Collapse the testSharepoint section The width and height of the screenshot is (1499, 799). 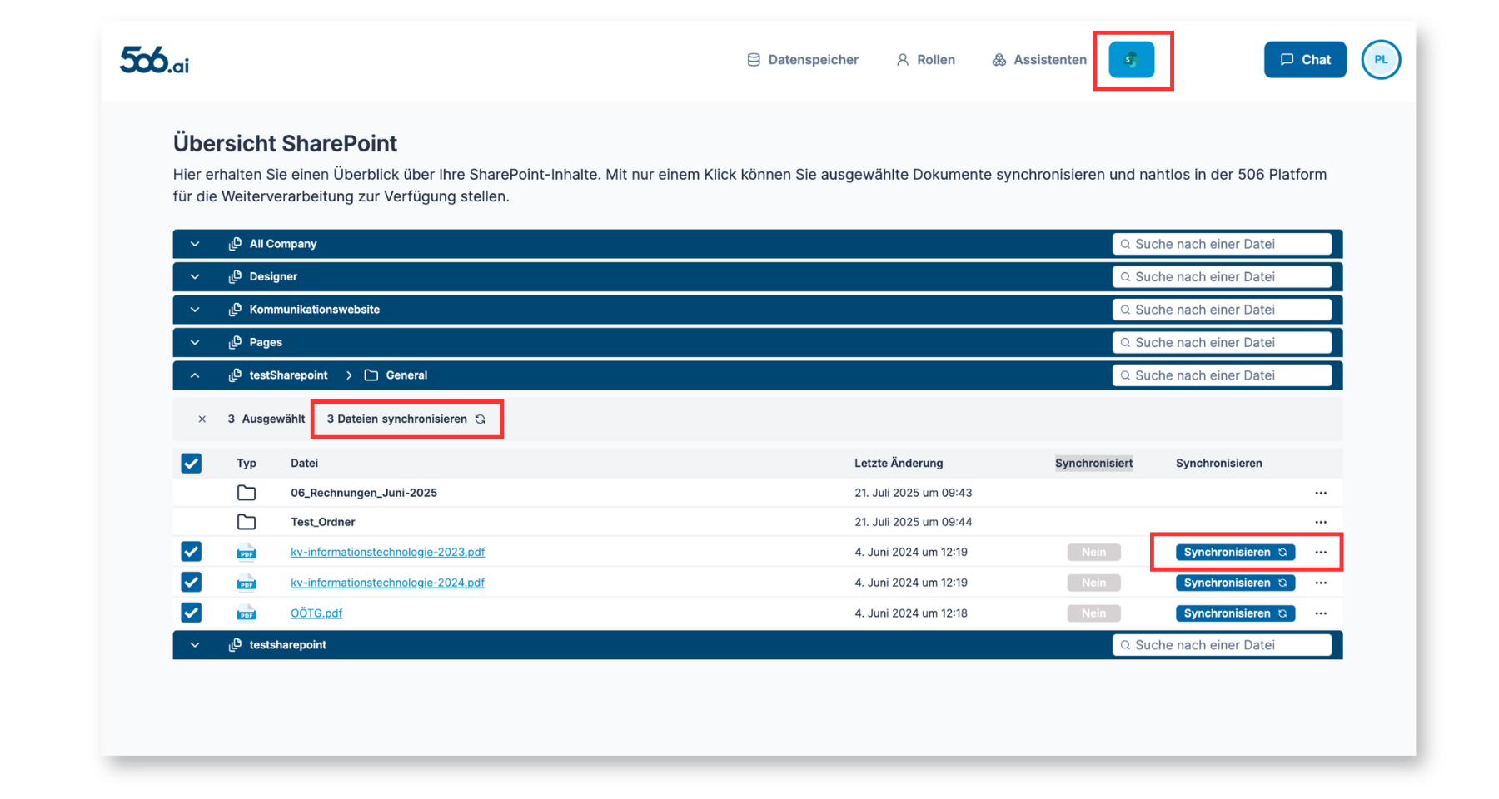click(x=195, y=375)
